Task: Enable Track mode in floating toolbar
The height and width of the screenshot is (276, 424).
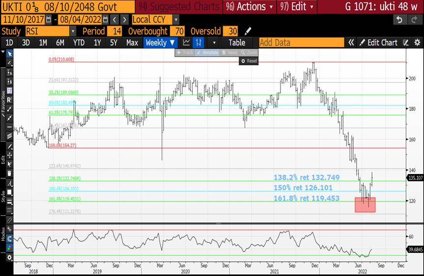Action: coord(186,52)
